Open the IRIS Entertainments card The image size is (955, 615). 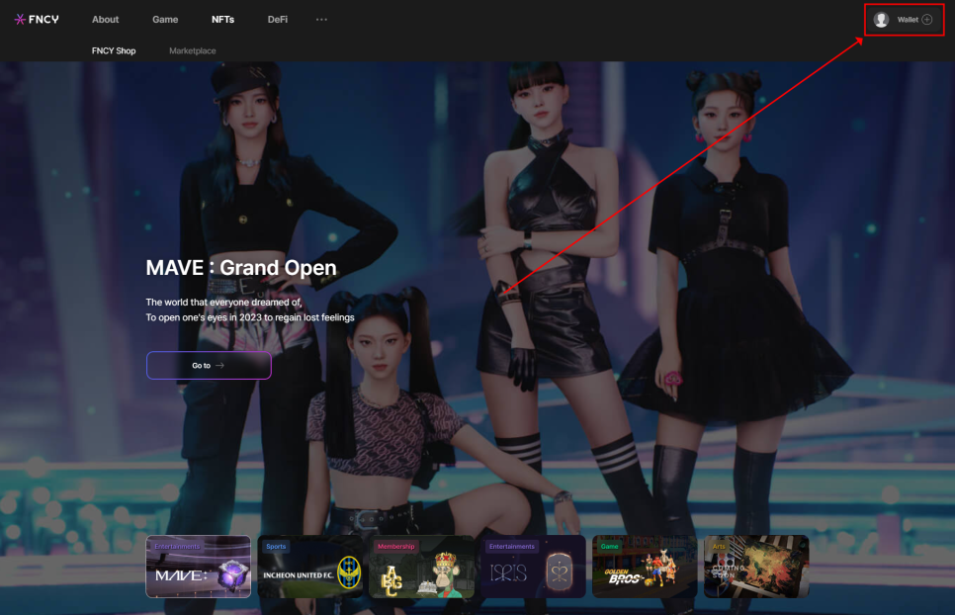pos(533,567)
